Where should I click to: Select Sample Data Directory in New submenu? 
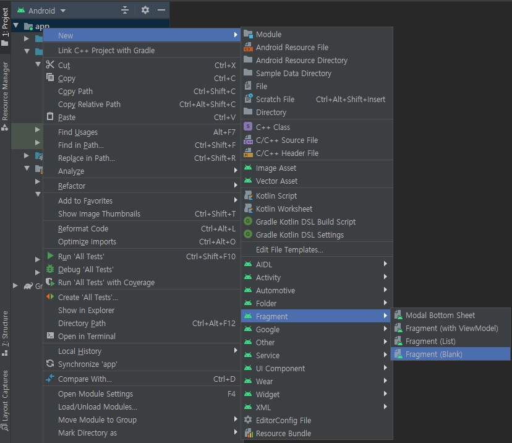tap(317, 74)
